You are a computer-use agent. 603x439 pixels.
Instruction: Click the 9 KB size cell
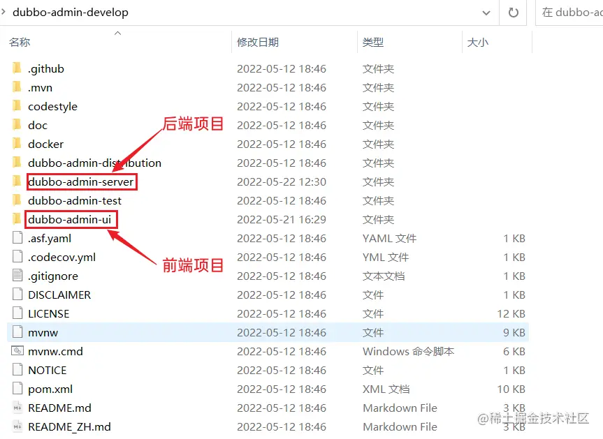coord(514,332)
